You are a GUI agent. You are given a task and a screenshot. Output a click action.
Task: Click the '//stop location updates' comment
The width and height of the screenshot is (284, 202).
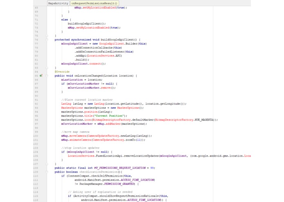coord(80,148)
